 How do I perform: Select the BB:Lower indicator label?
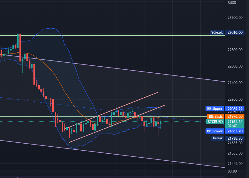point(215,131)
